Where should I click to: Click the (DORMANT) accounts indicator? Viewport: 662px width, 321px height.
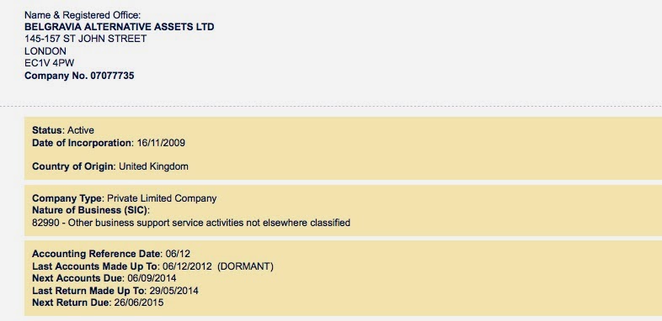coord(246,266)
